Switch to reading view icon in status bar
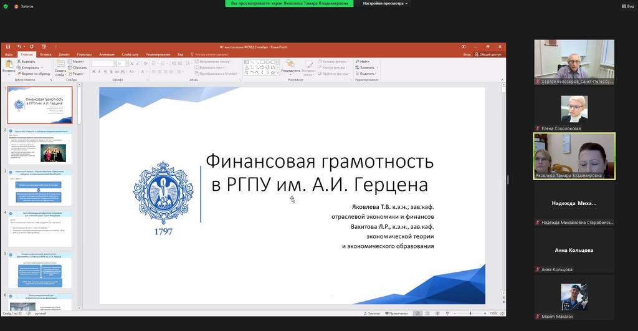The image size is (638, 331). (x=437, y=314)
